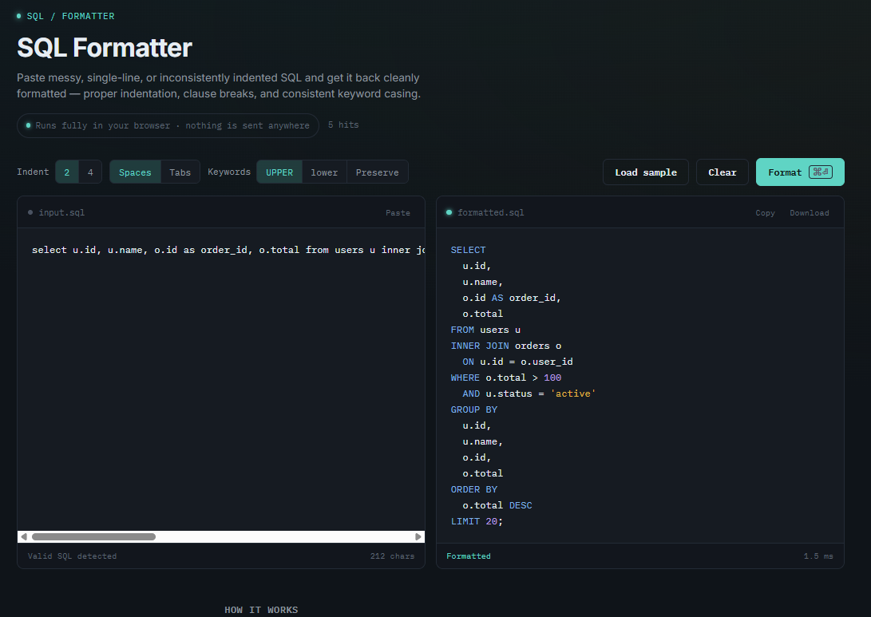The width and height of the screenshot is (871, 617).
Task: Click the Keywords label
Action: click(x=229, y=172)
